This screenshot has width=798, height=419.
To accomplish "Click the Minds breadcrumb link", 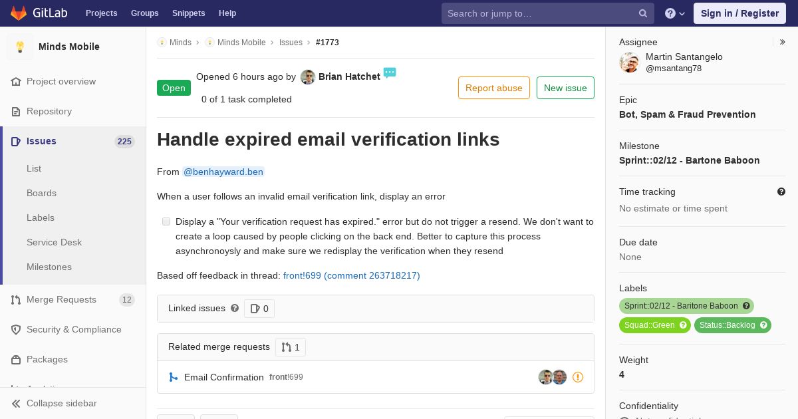I will [x=180, y=42].
